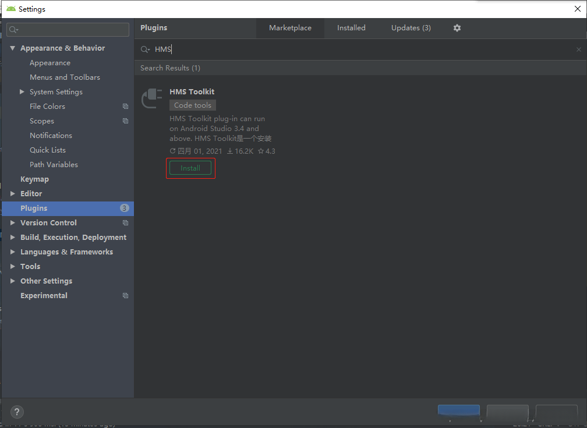Expand Build, Execution, Deployment arrow

[12, 238]
